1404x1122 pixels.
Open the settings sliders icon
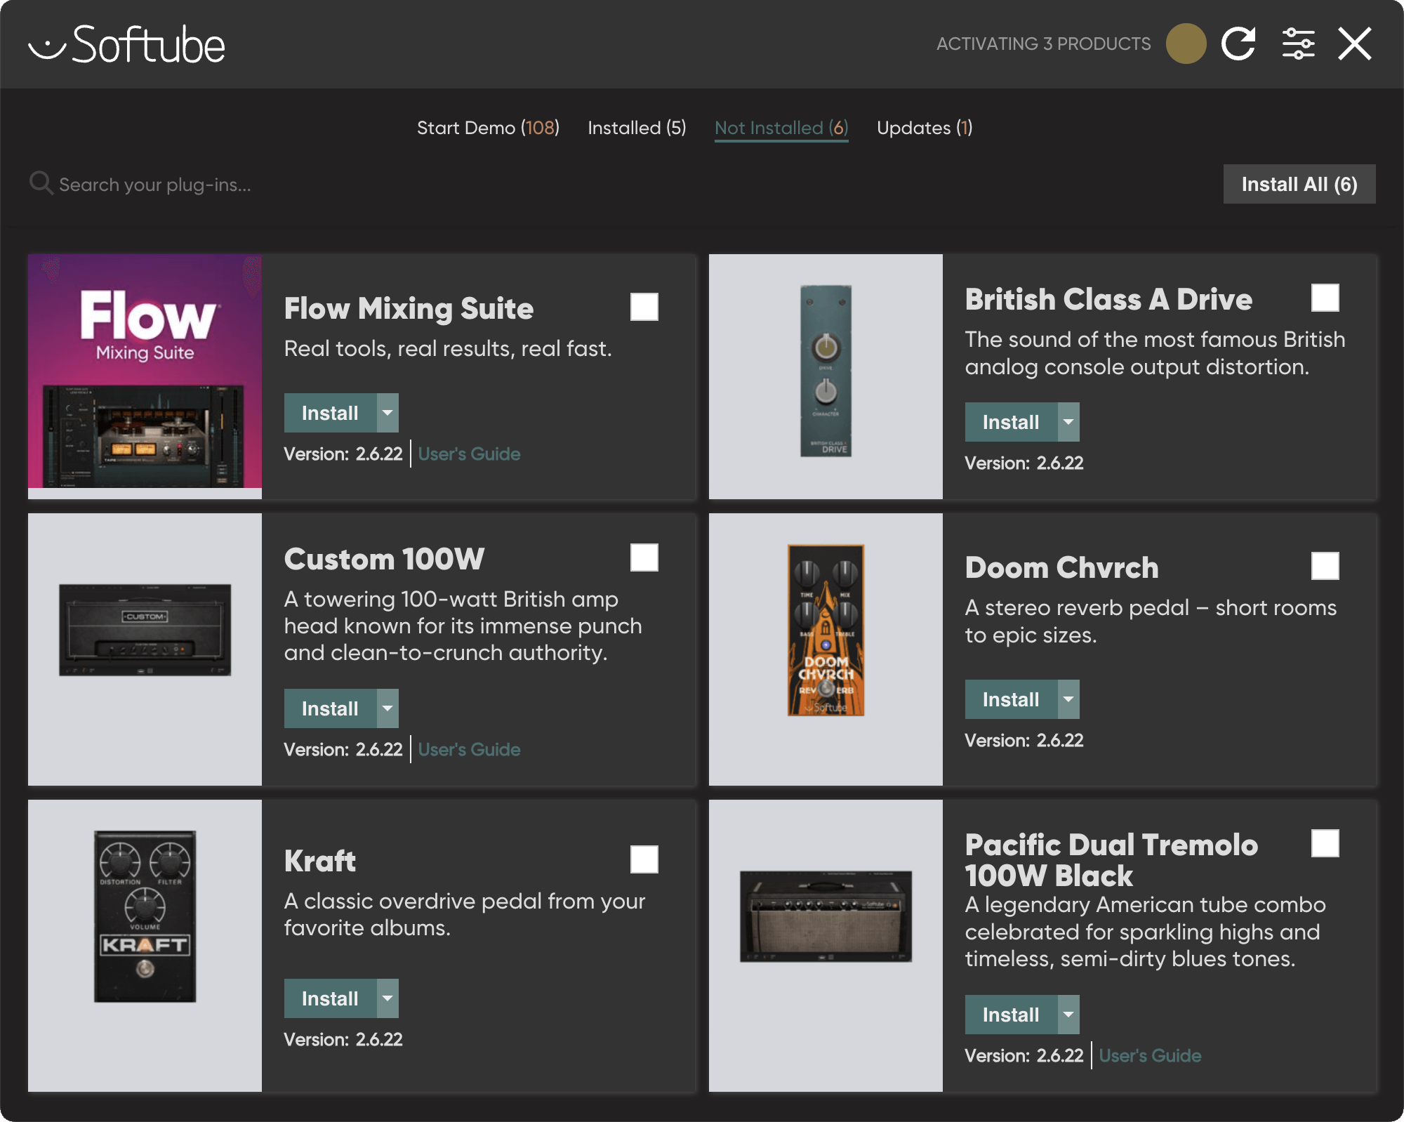click(x=1298, y=44)
